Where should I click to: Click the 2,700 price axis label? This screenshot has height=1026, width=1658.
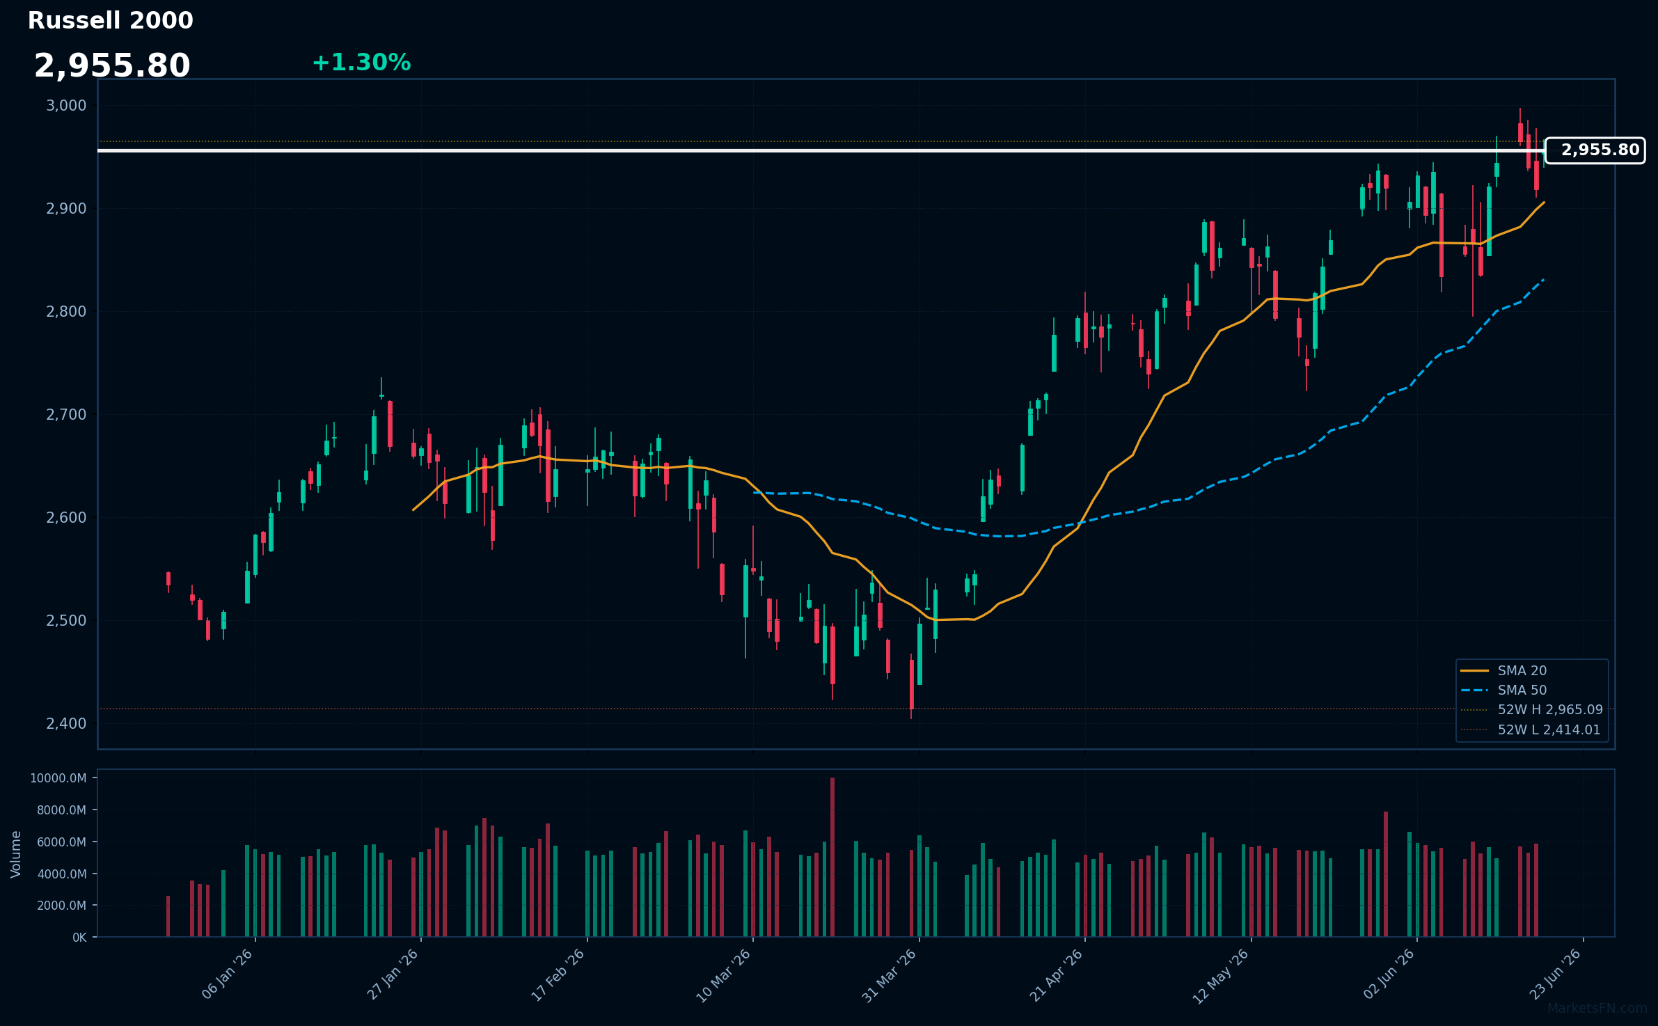66,415
